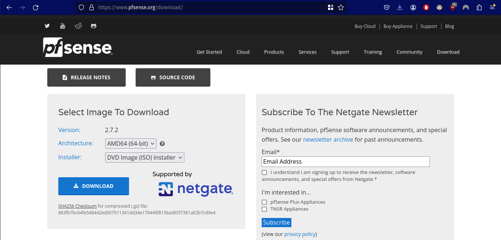Click the padlock site security icon
Viewport: 501px width, 240px height.
[x=92, y=7]
